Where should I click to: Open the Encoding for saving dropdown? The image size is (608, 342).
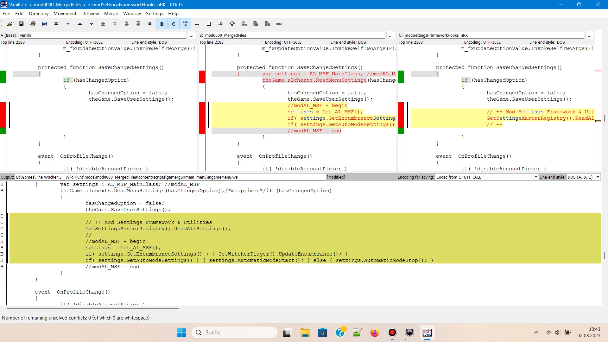point(487,177)
